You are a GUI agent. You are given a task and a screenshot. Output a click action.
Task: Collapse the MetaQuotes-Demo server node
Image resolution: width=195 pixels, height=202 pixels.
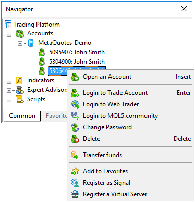(20, 43)
